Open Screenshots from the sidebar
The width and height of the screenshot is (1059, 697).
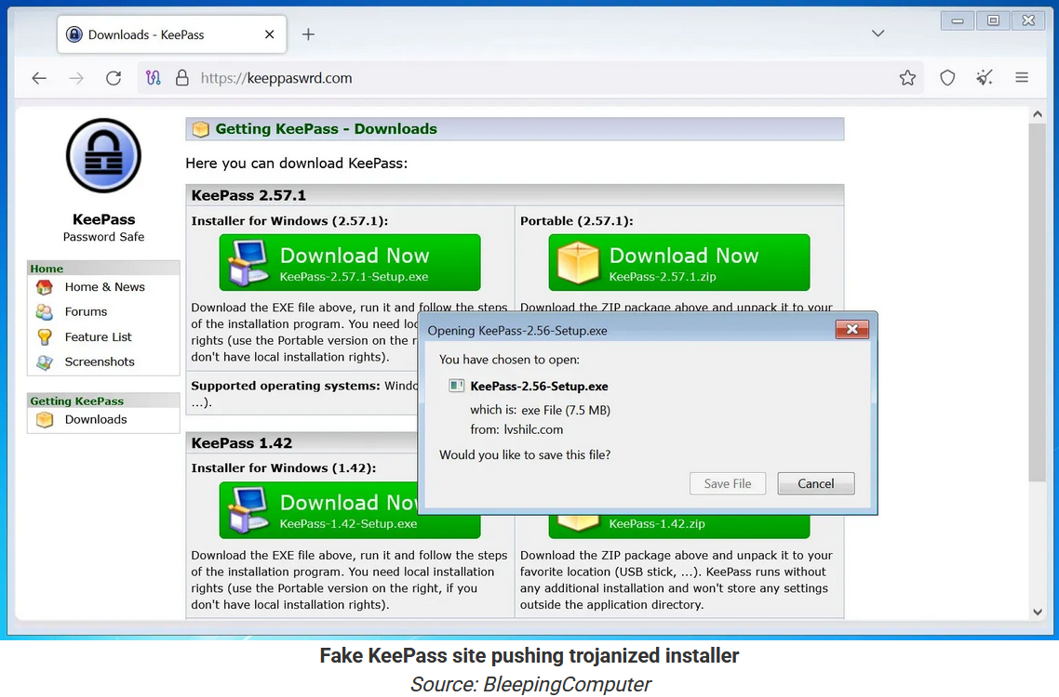[x=100, y=362]
